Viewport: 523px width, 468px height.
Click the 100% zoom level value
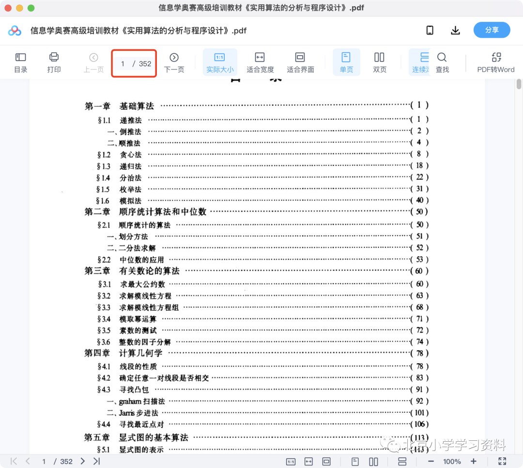click(x=452, y=462)
